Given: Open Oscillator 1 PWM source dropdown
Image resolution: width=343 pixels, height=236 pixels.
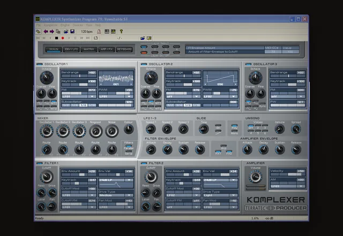Looking at the screenshot, I should click(x=129, y=97).
